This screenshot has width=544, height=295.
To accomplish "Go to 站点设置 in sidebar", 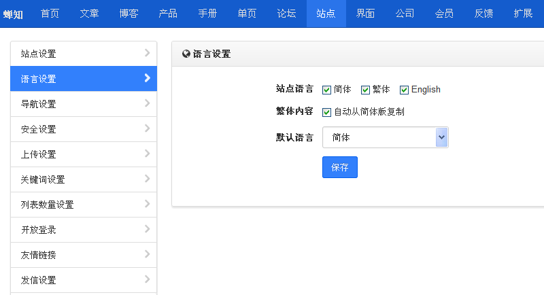I will pos(84,54).
